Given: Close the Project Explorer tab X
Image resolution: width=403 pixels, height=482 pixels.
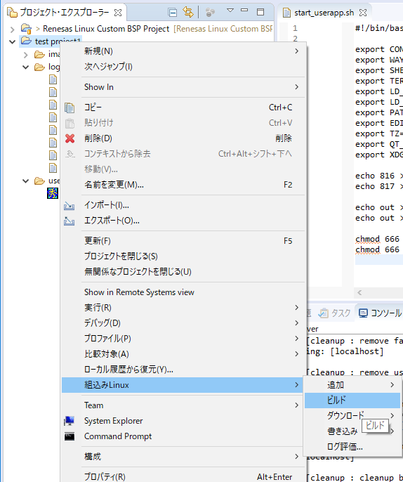Looking at the screenshot, I should pos(118,13).
